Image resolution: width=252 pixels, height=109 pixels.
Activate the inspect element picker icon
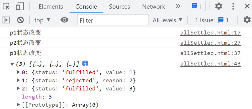click(x=6, y=6)
